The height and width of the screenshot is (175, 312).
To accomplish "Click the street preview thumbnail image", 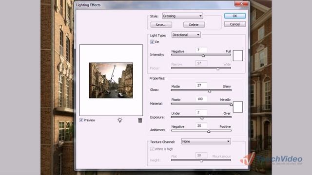I will (111, 80).
